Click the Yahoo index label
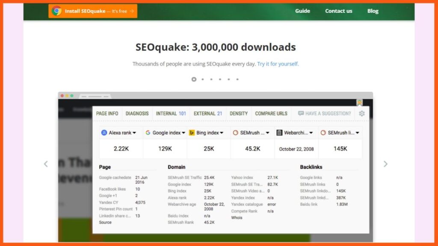 (242, 178)
